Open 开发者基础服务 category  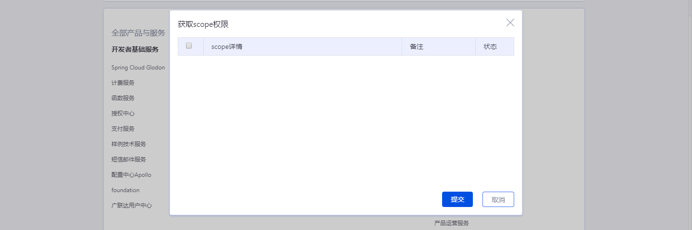[x=135, y=49]
